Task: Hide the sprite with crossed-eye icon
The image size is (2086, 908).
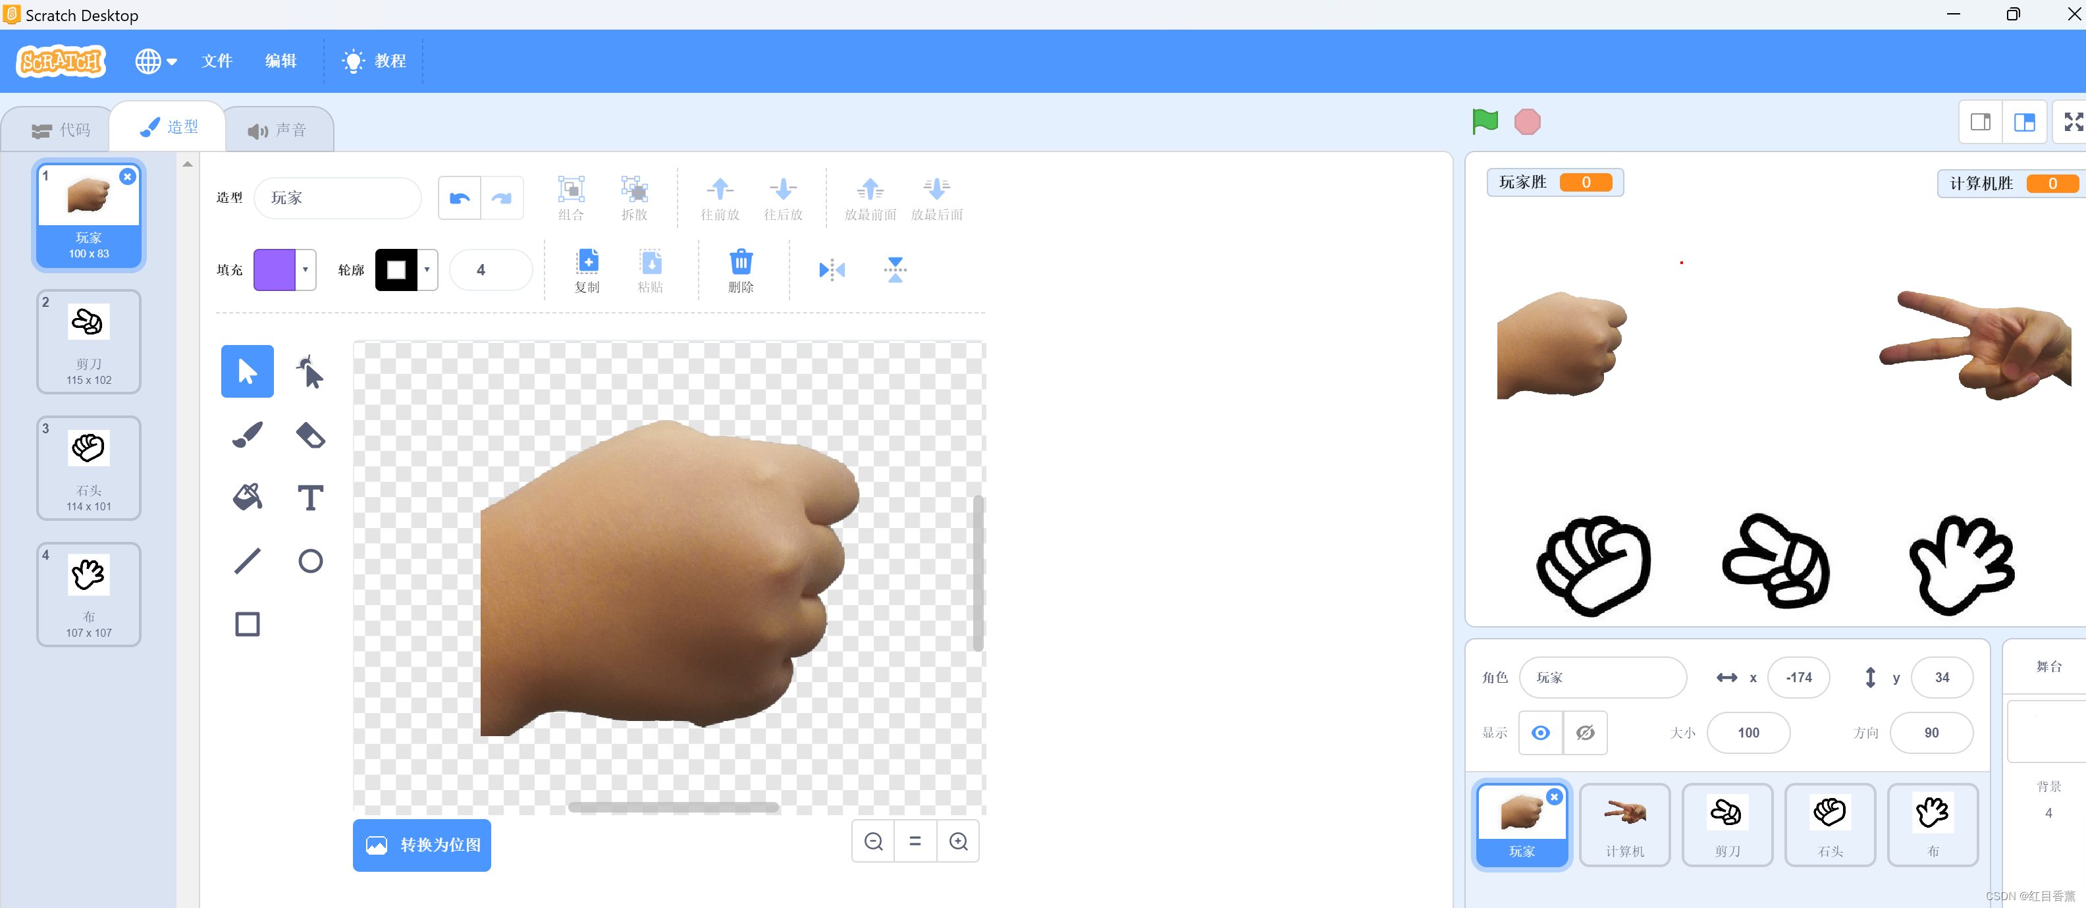Action: pos(1585,732)
